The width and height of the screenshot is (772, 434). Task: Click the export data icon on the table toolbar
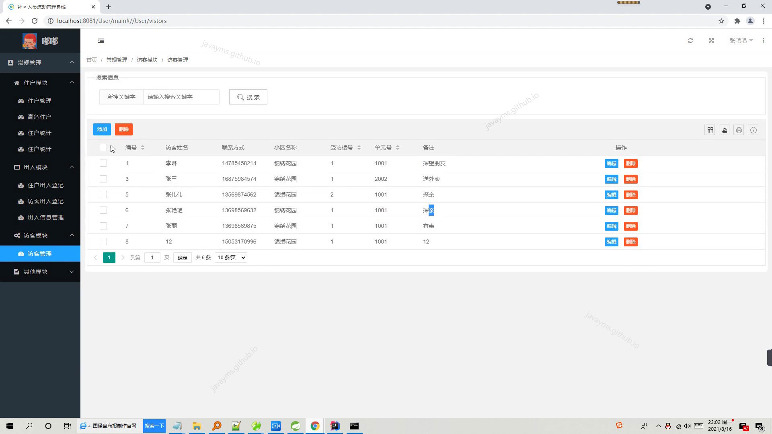point(724,130)
